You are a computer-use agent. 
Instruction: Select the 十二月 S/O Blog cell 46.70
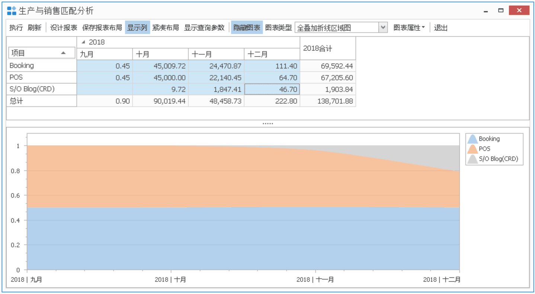272,89
